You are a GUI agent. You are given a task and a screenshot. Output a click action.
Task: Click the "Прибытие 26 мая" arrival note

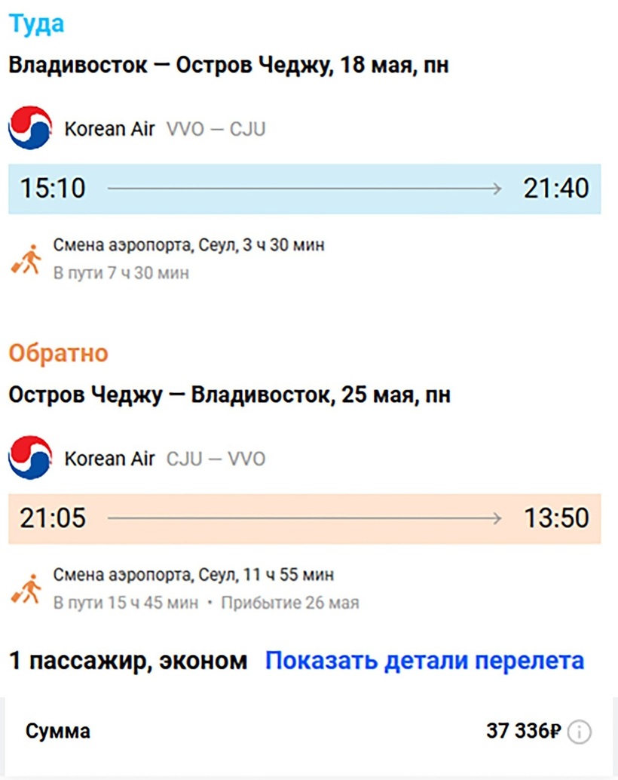290,603
